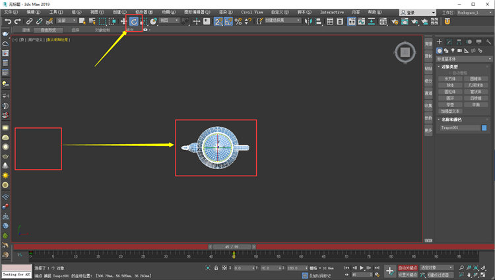Toggle the ribbon display button

tap(351, 21)
